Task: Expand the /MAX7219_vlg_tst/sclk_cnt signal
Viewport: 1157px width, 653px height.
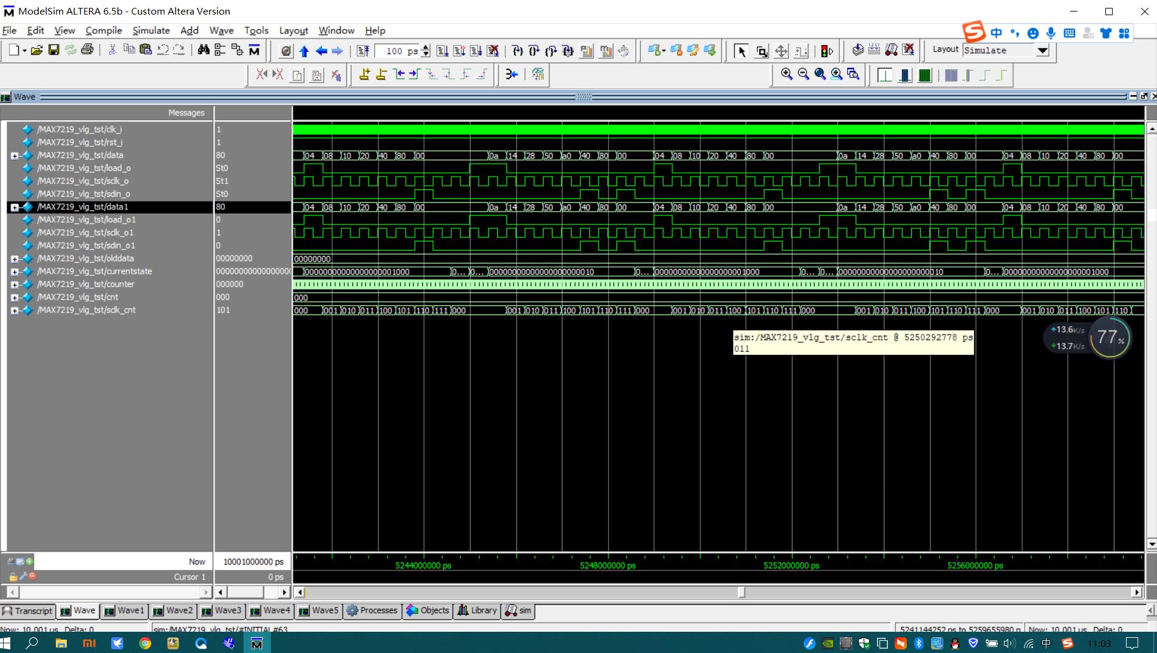Action: [x=15, y=311]
